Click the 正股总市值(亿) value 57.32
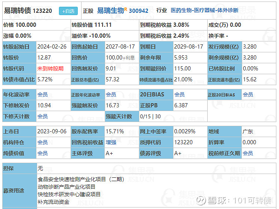 [112, 79]
